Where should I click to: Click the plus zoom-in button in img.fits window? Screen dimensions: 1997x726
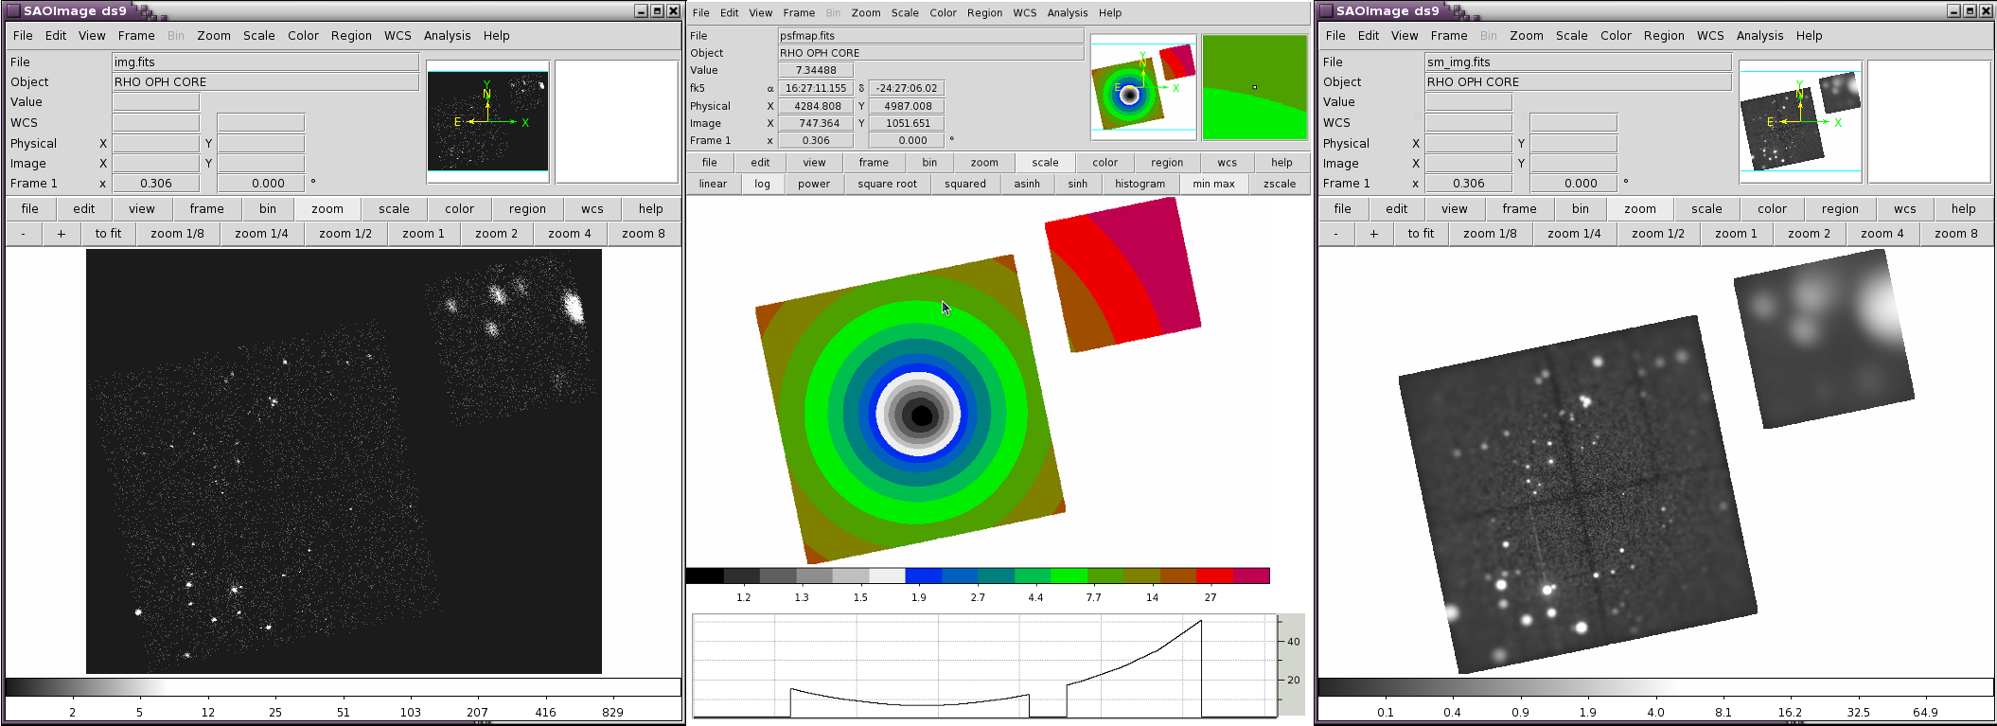coord(62,234)
